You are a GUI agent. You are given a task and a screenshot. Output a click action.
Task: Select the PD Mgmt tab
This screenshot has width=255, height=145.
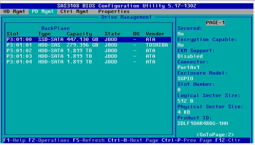[43, 11]
